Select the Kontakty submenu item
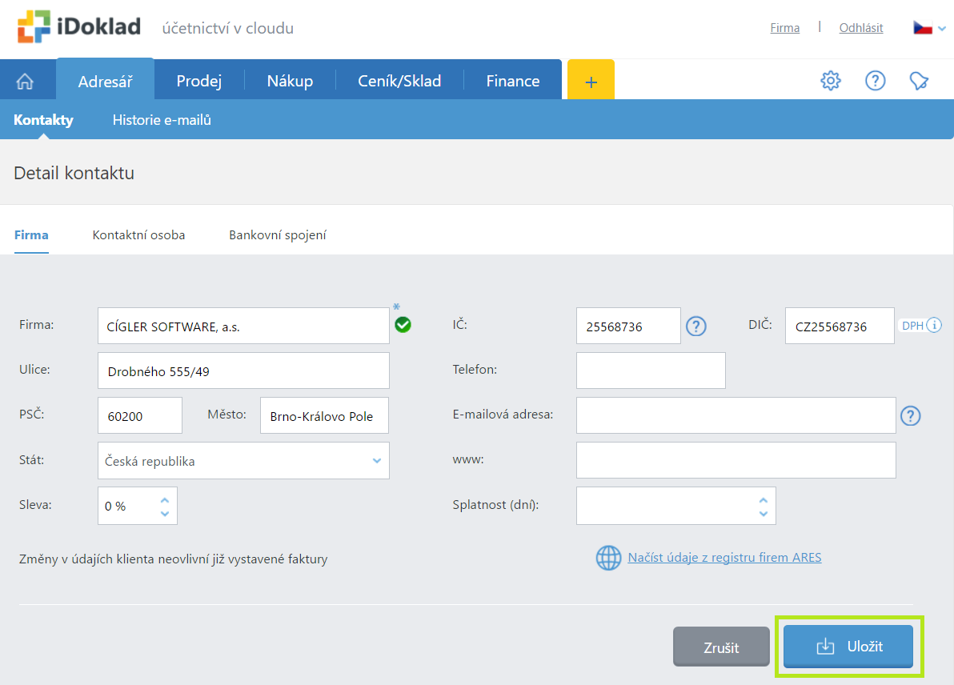Image resolution: width=954 pixels, height=685 pixels. pyautogui.click(x=43, y=120)
